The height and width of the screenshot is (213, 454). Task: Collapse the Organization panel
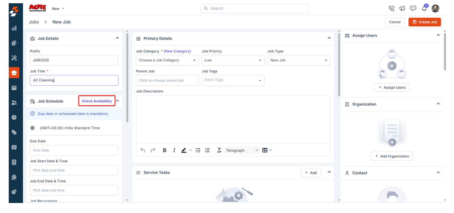click(438, 104)
